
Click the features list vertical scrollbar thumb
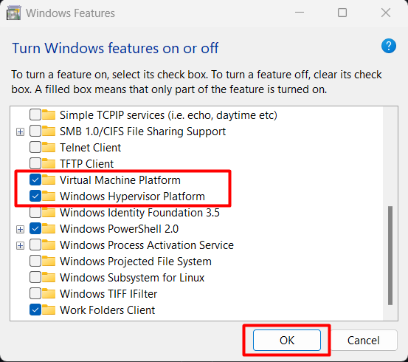click(x=390, y=256)
